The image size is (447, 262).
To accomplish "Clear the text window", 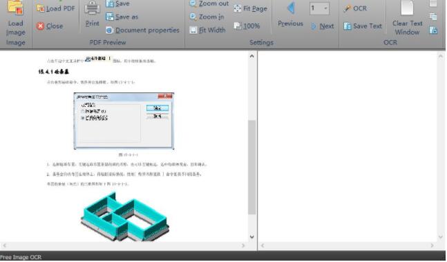I will (x=407, y=18).
